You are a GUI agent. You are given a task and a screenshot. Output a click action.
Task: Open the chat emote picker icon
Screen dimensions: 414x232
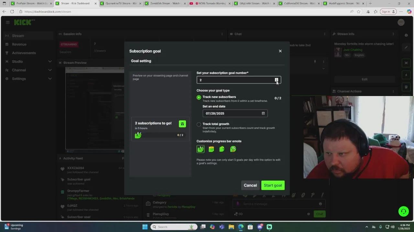(x=320, y=204)
